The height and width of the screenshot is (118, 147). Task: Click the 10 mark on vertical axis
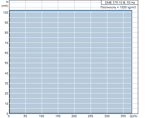point(6,104)
